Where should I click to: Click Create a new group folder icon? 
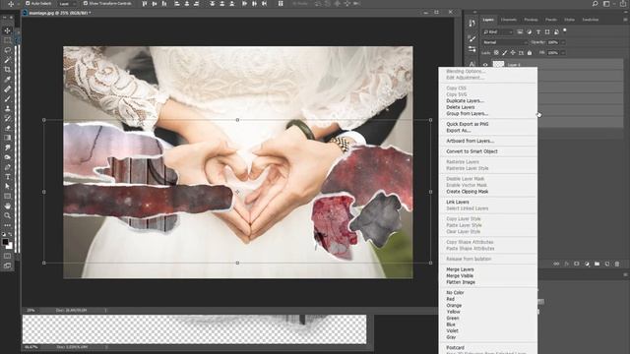click(598, 264)
